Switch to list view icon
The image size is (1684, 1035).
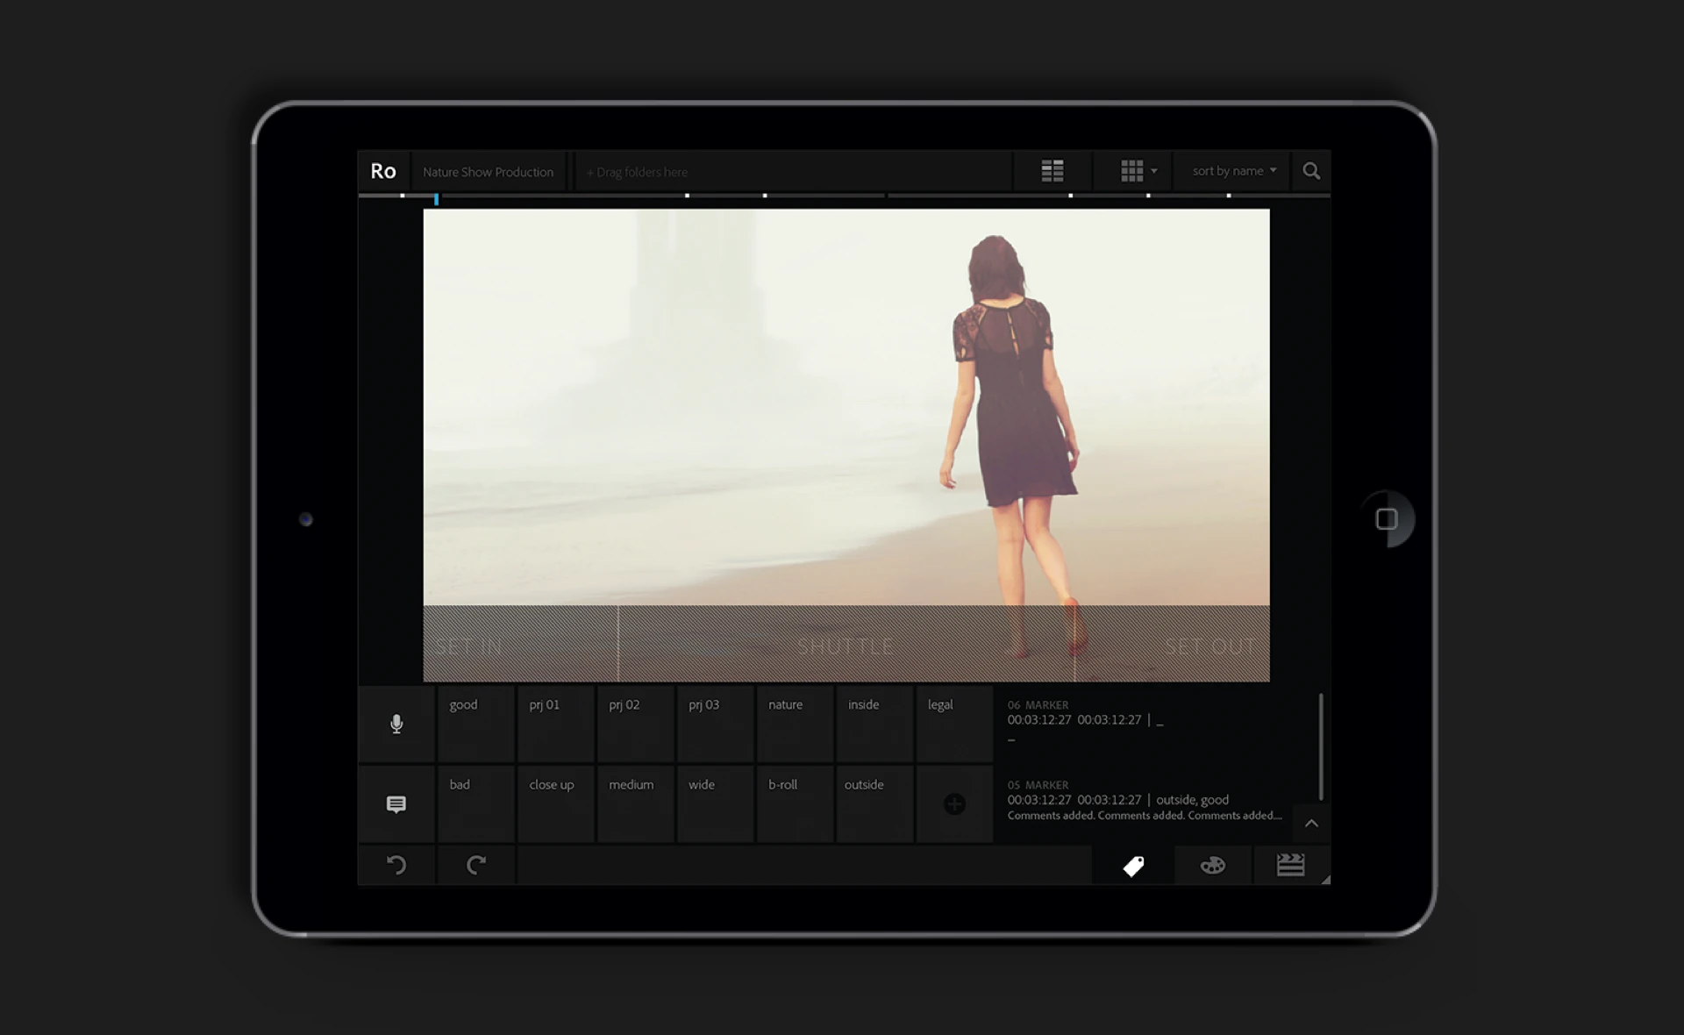pos(1052,171)
